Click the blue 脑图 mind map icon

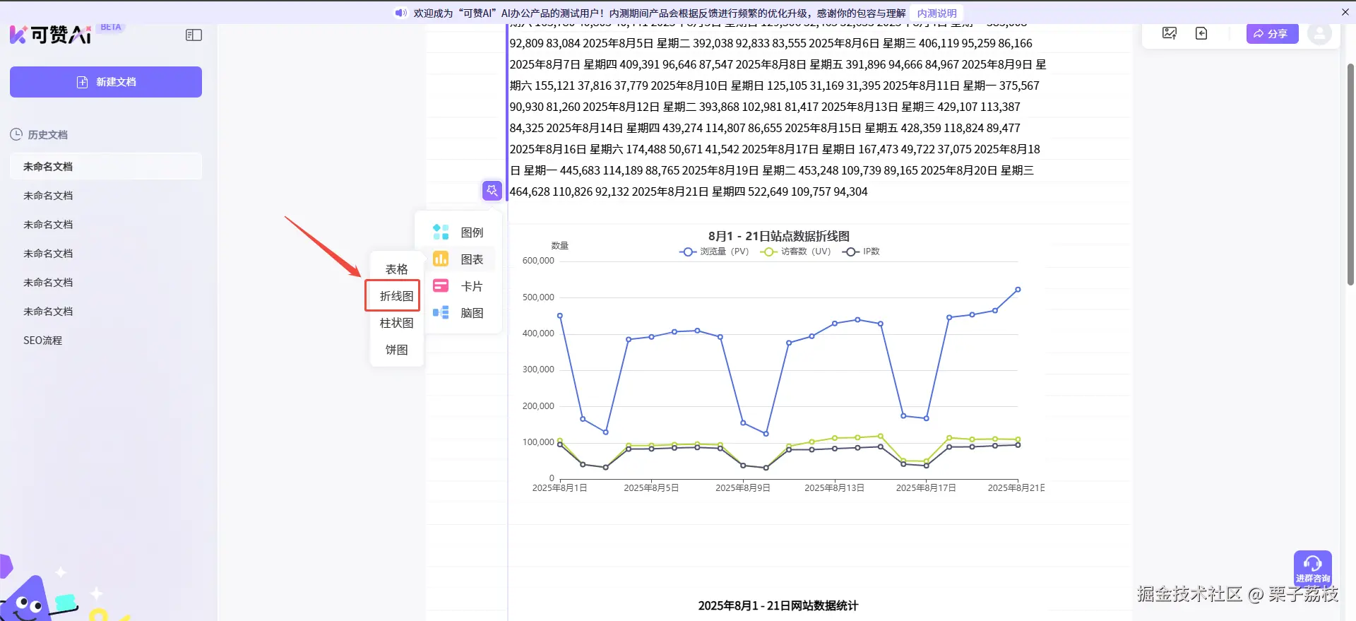click(441, 312)
